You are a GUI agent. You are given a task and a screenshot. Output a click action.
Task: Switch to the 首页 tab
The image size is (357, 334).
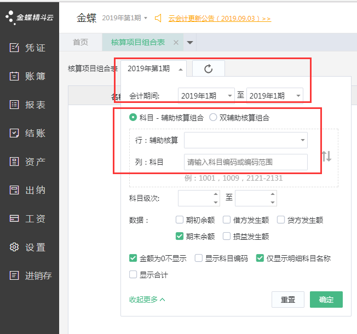pos(80,43)
